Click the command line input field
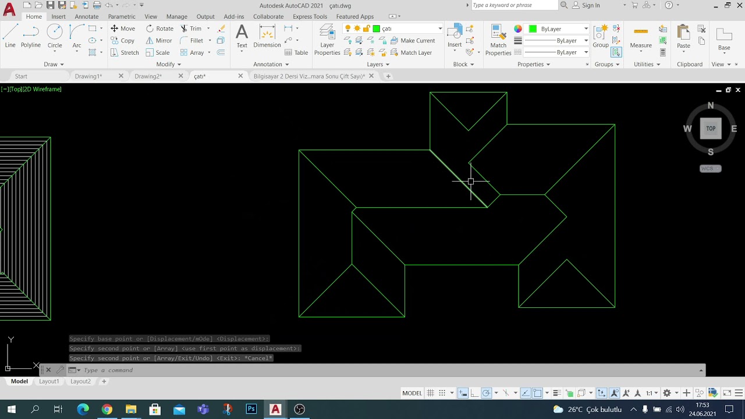Image resolution: width=745 pixels, height=419 pixels. pyautogui.click(x=390, y=370)
